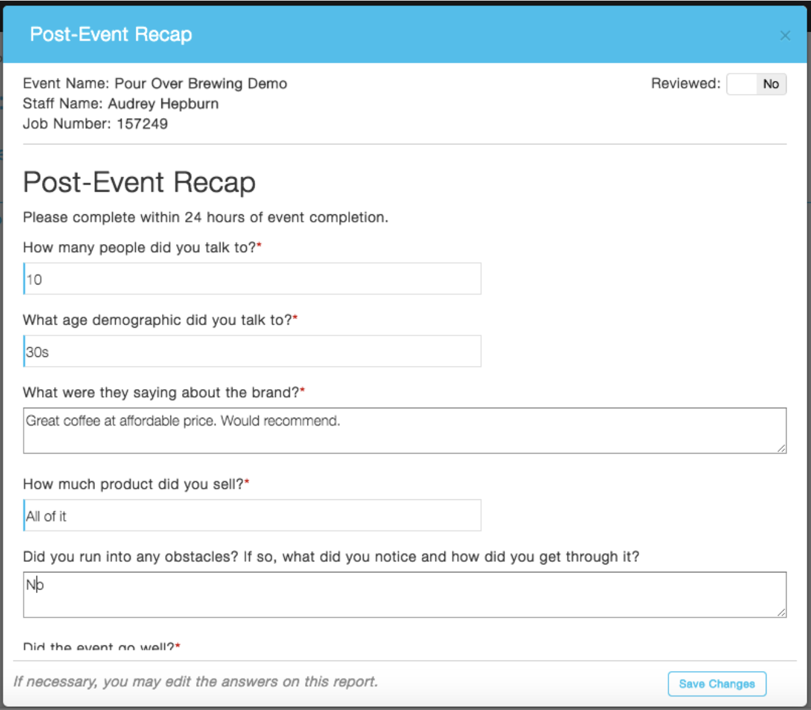Viewport: 811px width, 710px height.
Task: Click the Job Number 157249 text
Action: (x=95, y=124)
